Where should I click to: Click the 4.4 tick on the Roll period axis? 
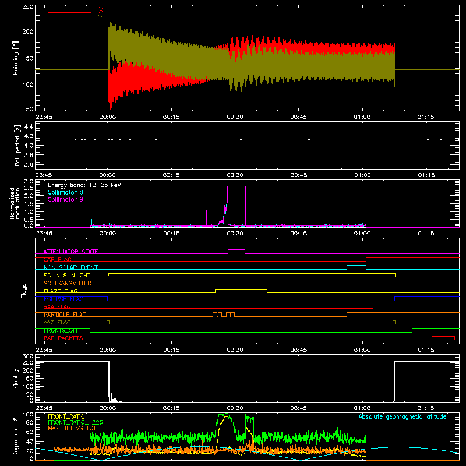(29, 126)
